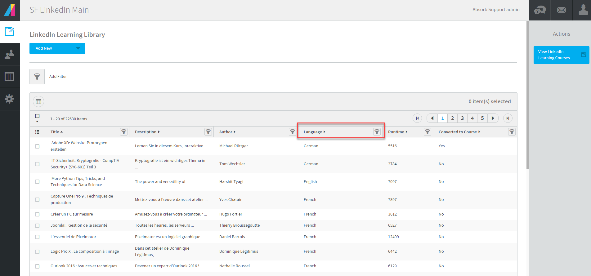Go to the previous page
The width and height of the screenshot is (591, 276).
coord(432,118)
